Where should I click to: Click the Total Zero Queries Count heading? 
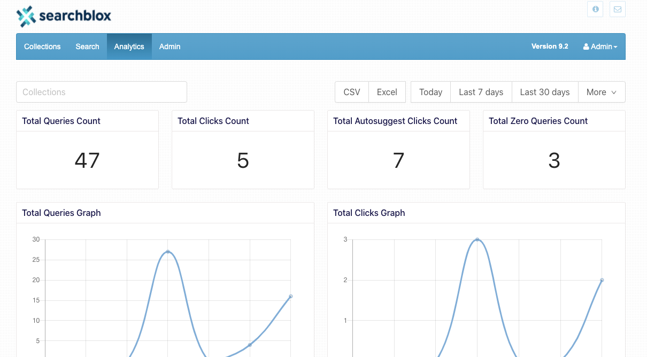tap(538, 121)
